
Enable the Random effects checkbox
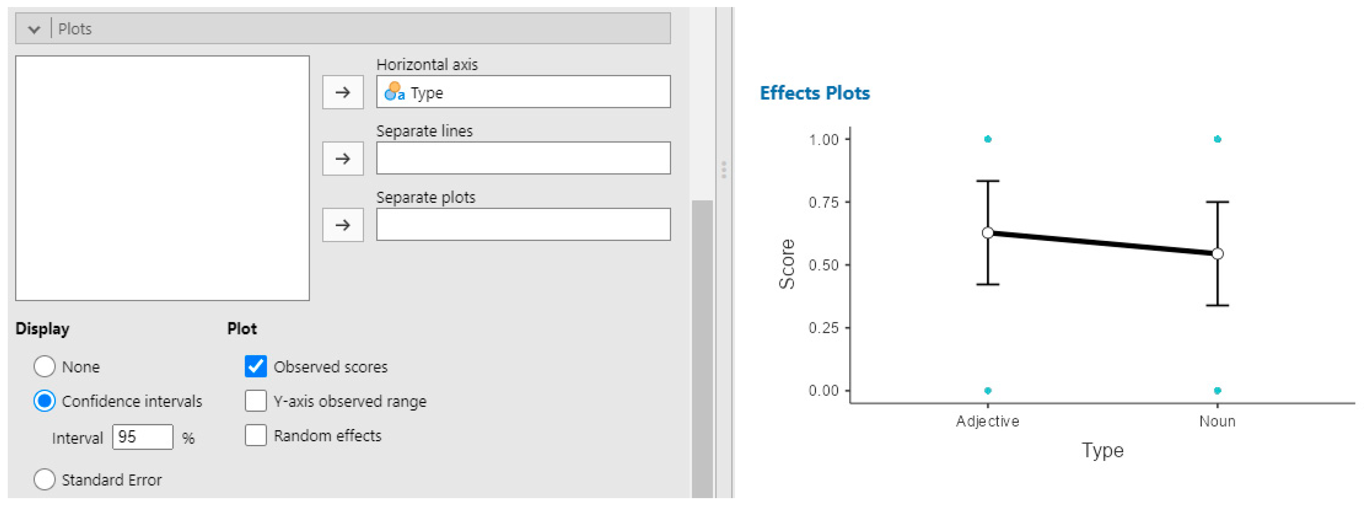click(x=256, y=435)
